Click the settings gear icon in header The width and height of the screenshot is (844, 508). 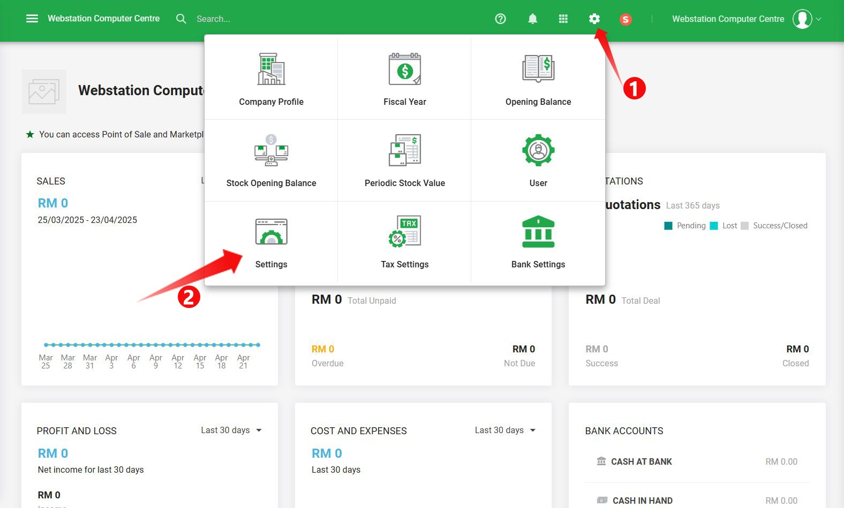tap(594, 19)
